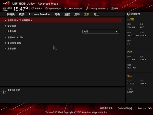This screenshot has width=153, height=115.
Task: Expand arrow beside 华硕升级 BIOS 应用程序 3
Action: pyautogui.click(x=6, y=20)
